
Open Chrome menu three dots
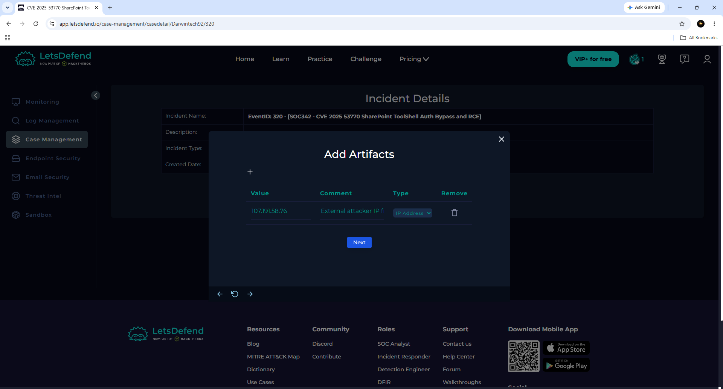point(714,24)
